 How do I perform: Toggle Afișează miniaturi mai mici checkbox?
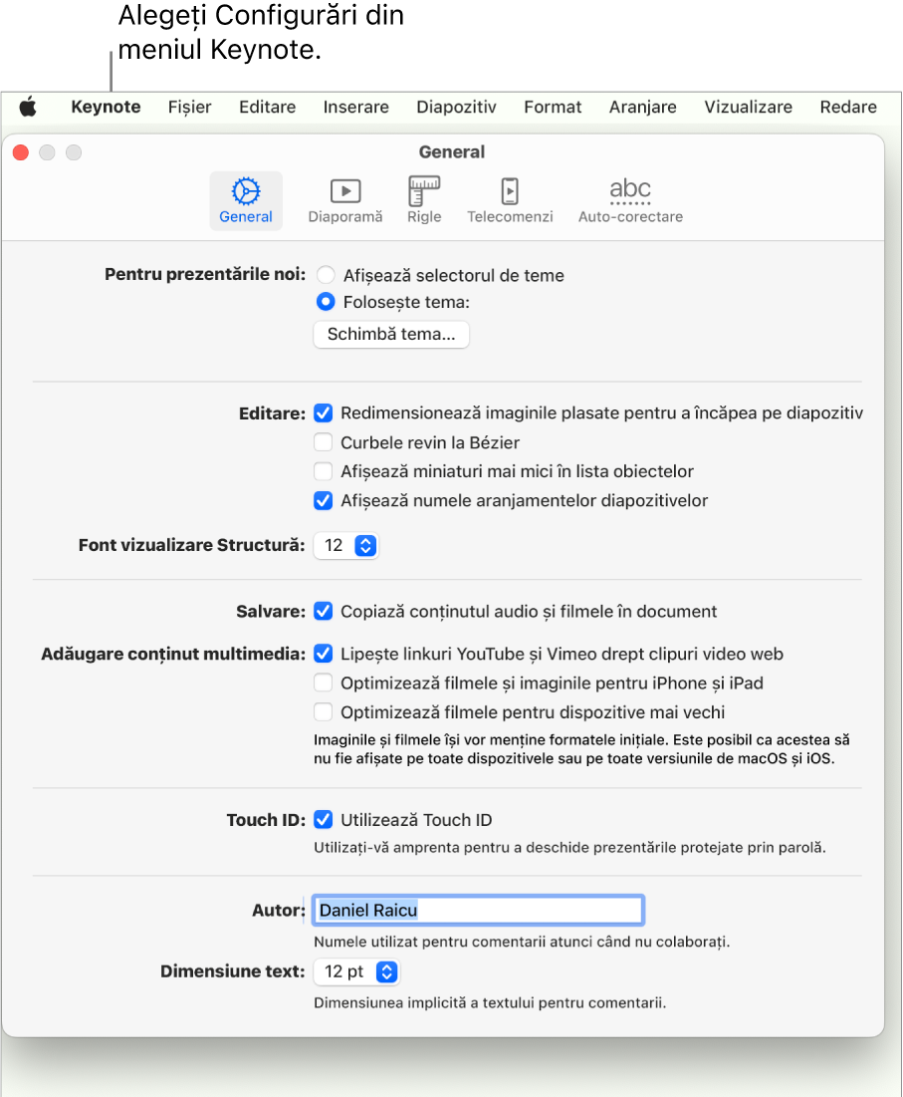323,471
